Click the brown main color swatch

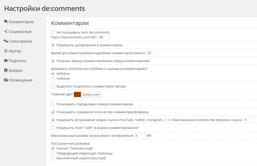click(77, 94)
